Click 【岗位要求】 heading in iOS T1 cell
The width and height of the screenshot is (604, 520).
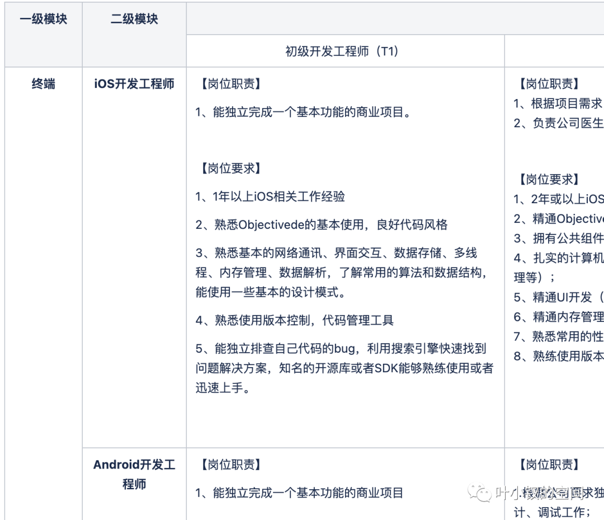click(231, 168)
